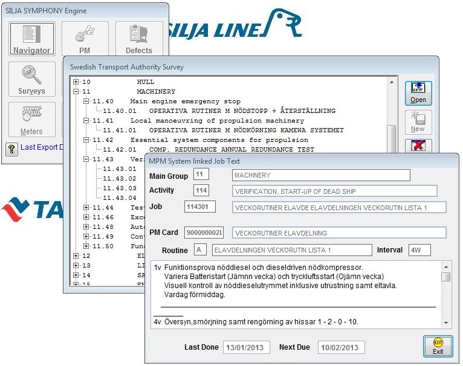Viewport: 463px width, 366px height.
Task: Click the New button in survey window
Action: [x=418, y=122]
